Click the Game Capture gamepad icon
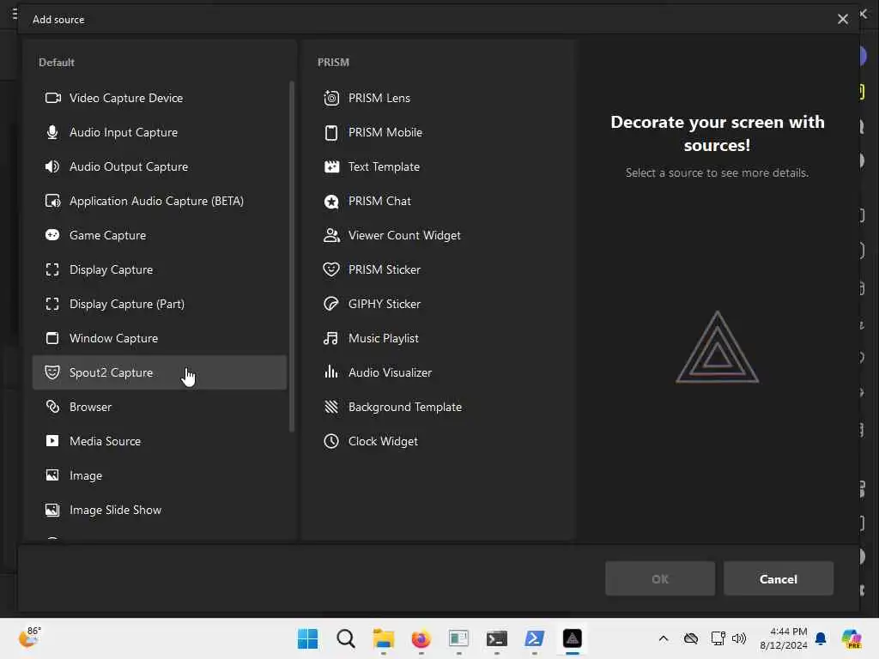This screenshot has height=659, width=879. point(52,235)
